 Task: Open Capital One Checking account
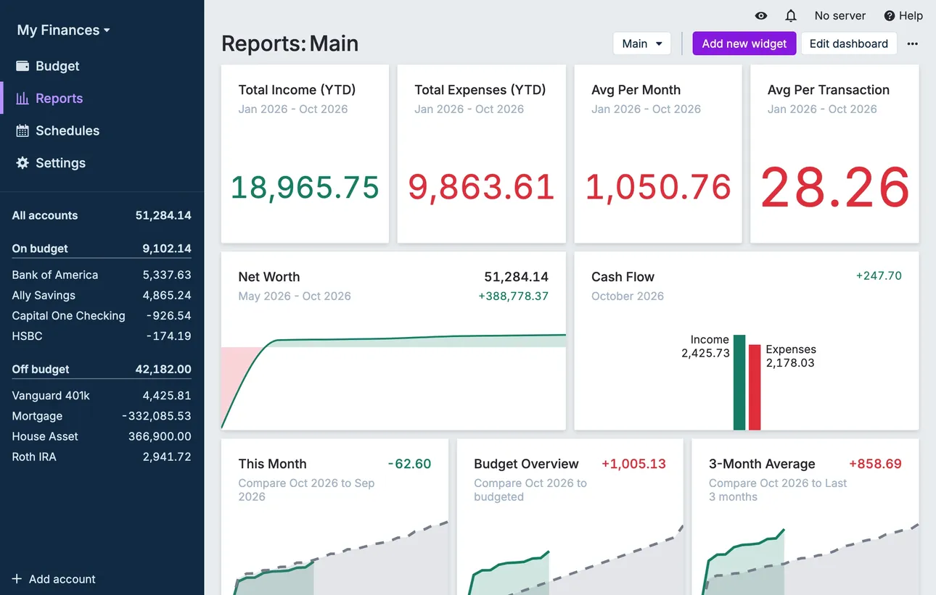tap(102, 316)
